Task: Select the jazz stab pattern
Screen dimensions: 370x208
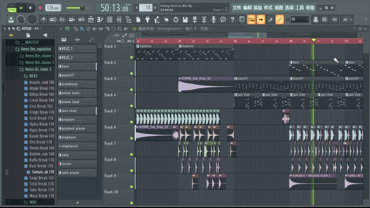Action: pos(77,111)
